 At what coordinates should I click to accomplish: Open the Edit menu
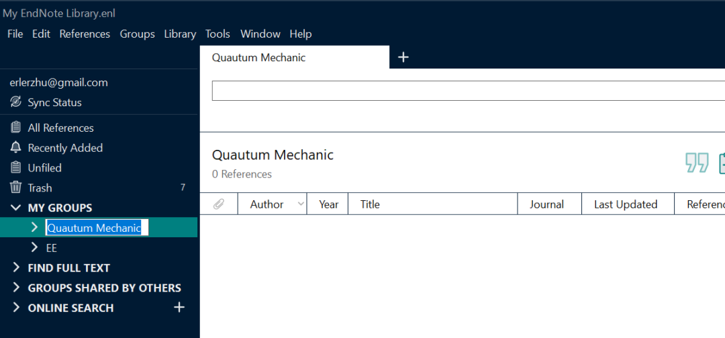[x=41, y=34]
